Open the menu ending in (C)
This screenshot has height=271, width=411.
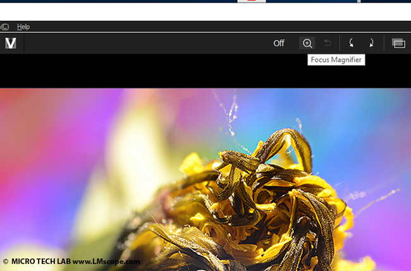pos(4,27)
